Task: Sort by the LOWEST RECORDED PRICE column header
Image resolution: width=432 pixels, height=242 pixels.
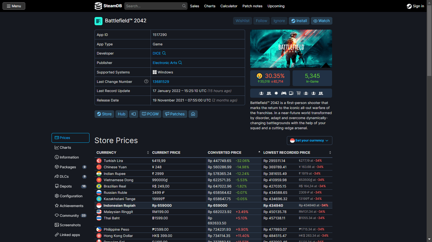Action: coord(297,153)
